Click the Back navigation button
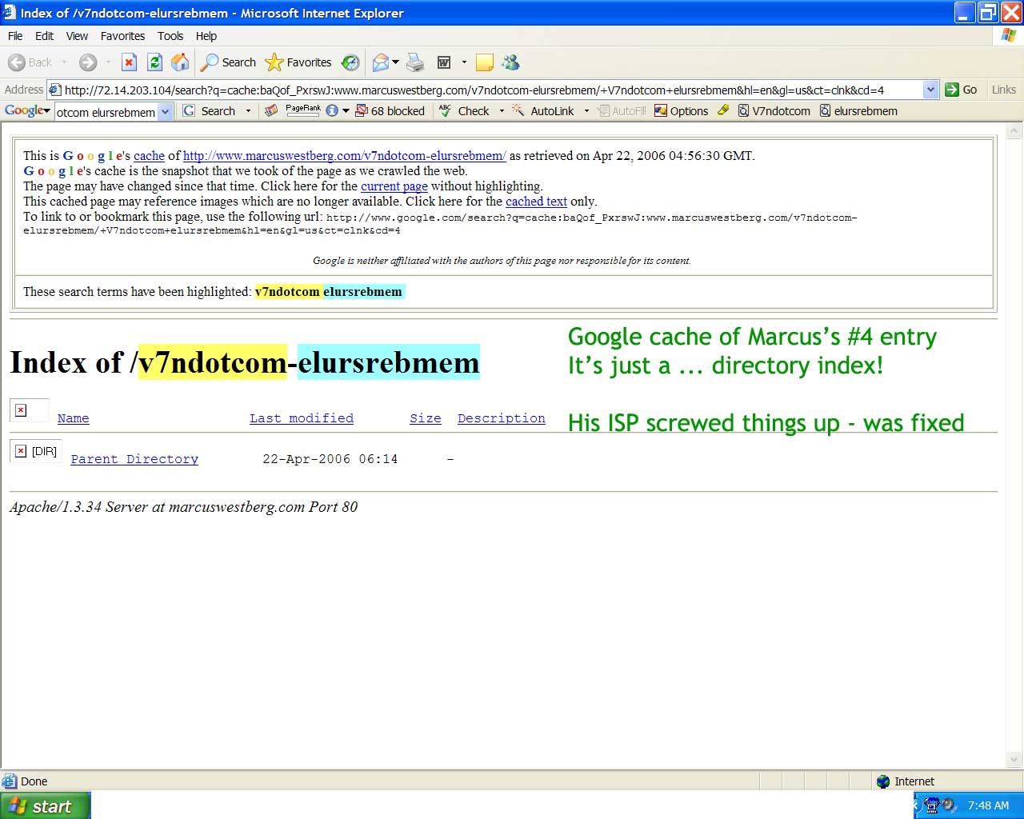The image size is (1024, 819). (30, 62)
